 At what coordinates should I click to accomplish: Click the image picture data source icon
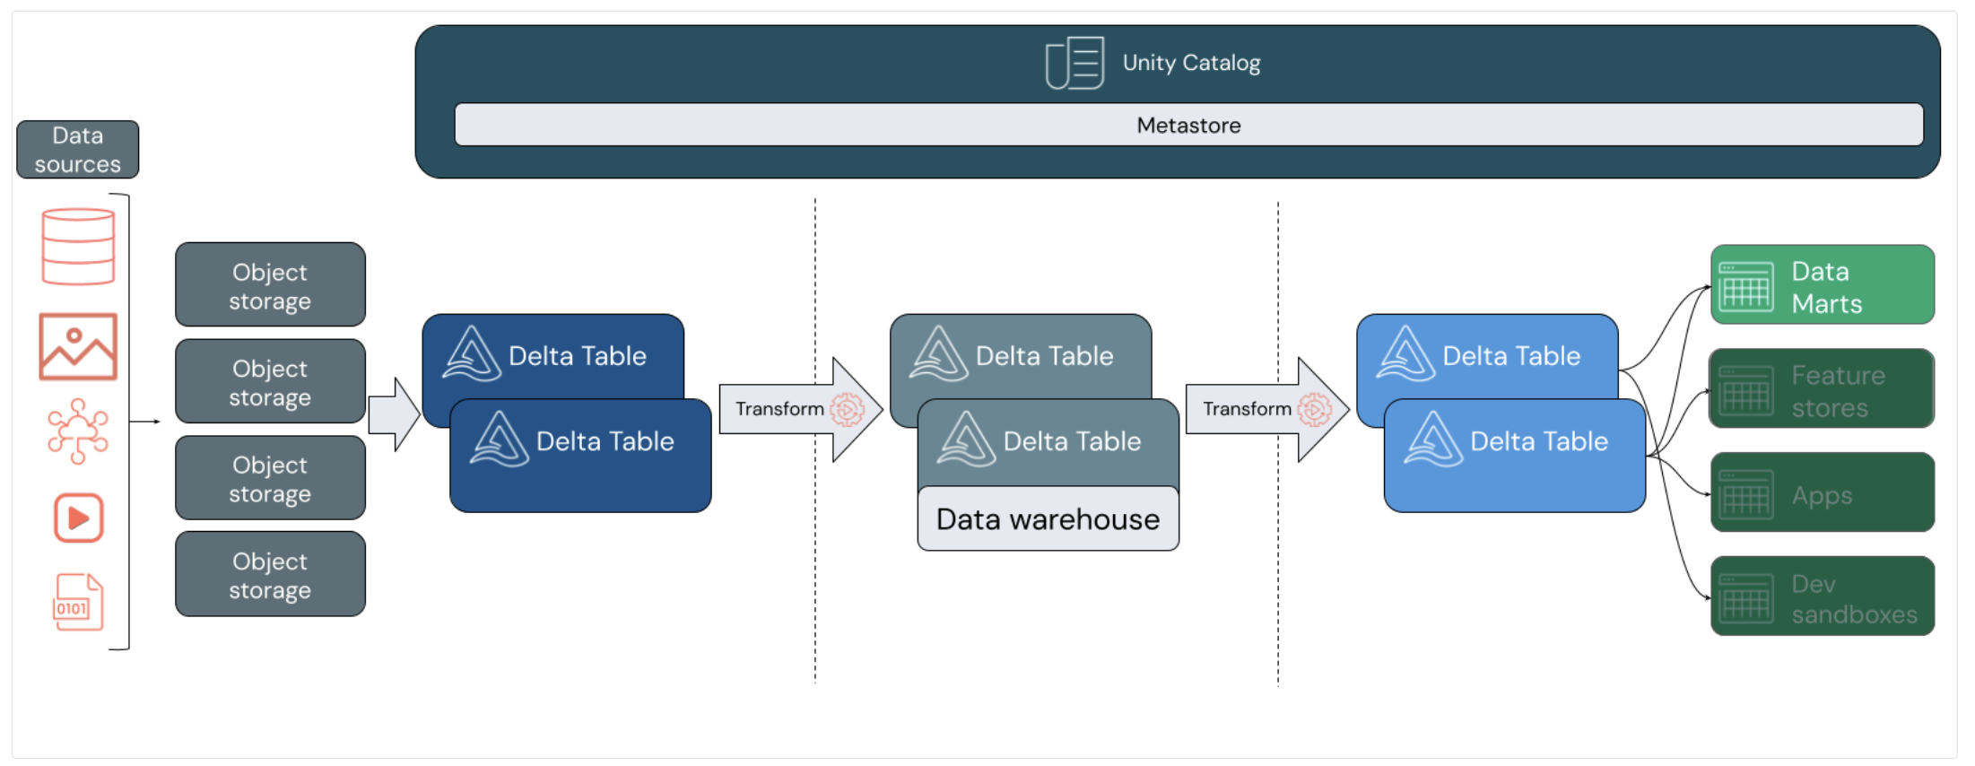(x=78, y=346)
